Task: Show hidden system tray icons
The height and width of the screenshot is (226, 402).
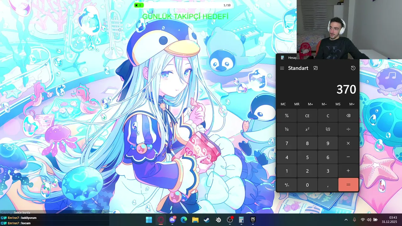Action: (346, 220)
